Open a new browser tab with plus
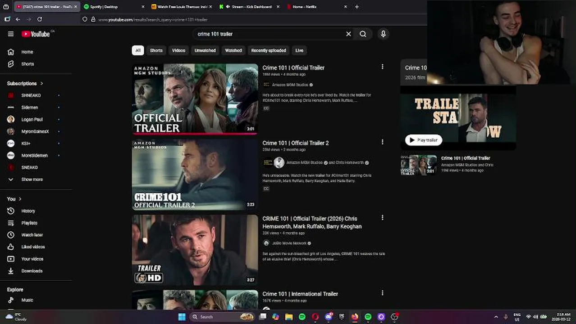Viewport: 576px width, 324px height. point(357,7)
